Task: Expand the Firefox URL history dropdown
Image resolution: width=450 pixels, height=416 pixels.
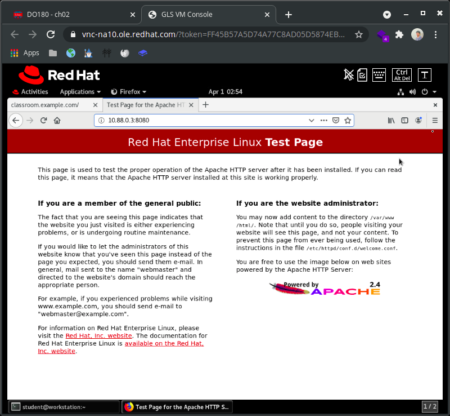Action: click(311, 120)
